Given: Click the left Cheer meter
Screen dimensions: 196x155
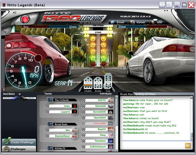Looking at the screenshot, I should tap(64, 27).
